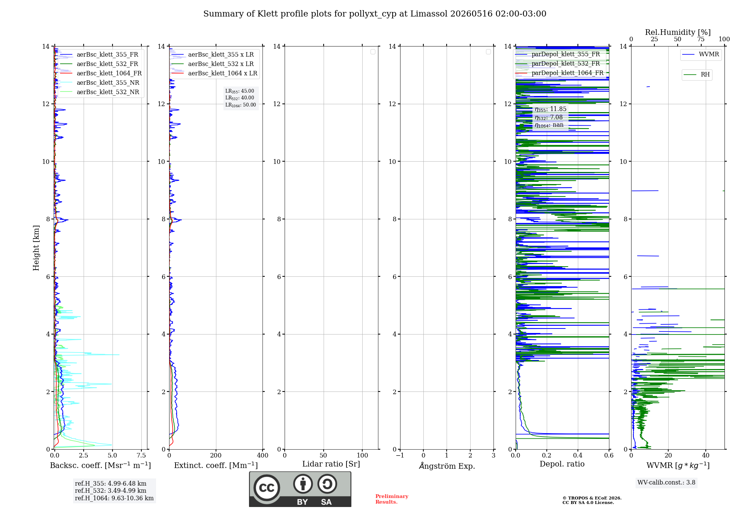Click the red 'Preliminary Results.' text
The height and width of the screenshot is (510, 750).
coord(392,499)
